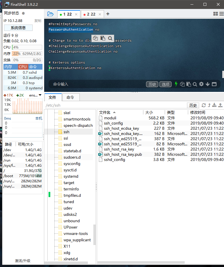Click the download file icon

coord(214,105)
